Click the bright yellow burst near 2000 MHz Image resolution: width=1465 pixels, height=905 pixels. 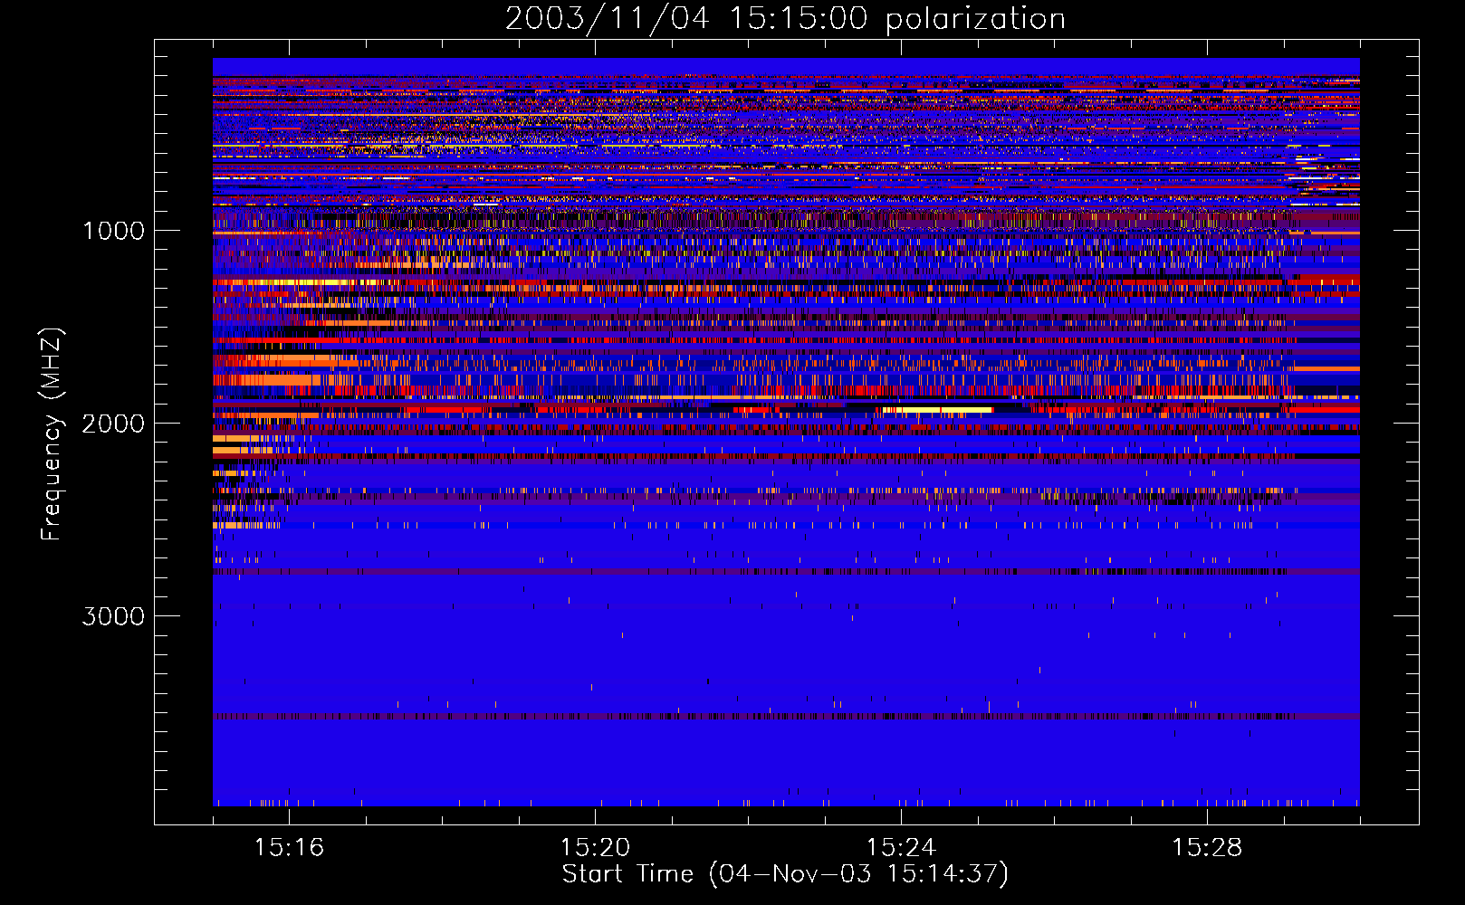(x=937, y=410)
